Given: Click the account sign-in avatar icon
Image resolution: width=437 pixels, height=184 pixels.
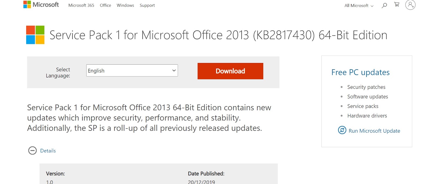Looking at the screenshot, I should (410, 5).
